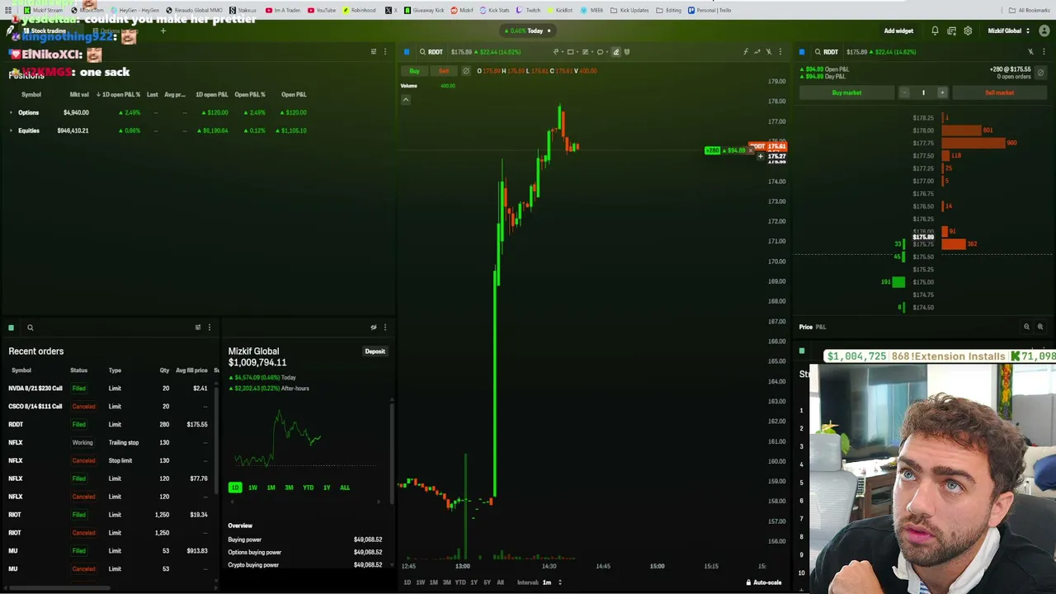This screenshot has height=594, width=1056.
Task: Select YTD account chart range
Action: point(308,488)
